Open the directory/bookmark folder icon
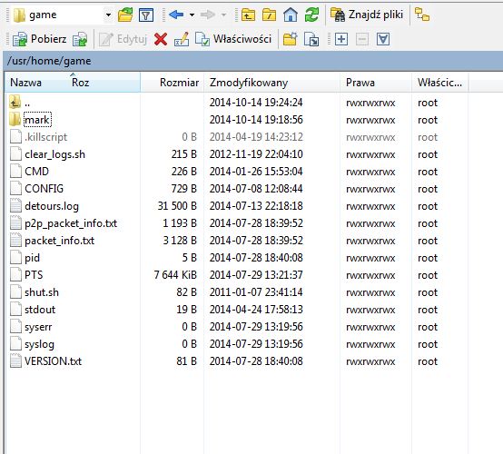Viewport: 503px width, 454px height. click(125, 15)
